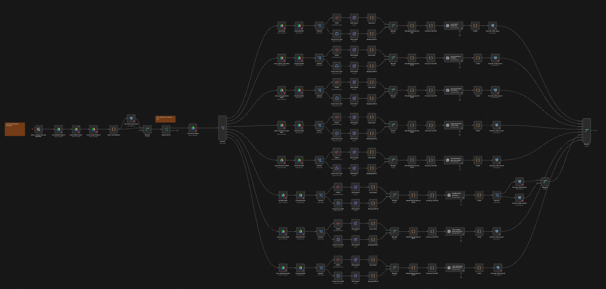Screen dimensions: 606x289
Task: Open the 'benefits table' Google Drive node
Action: [283, 195]
